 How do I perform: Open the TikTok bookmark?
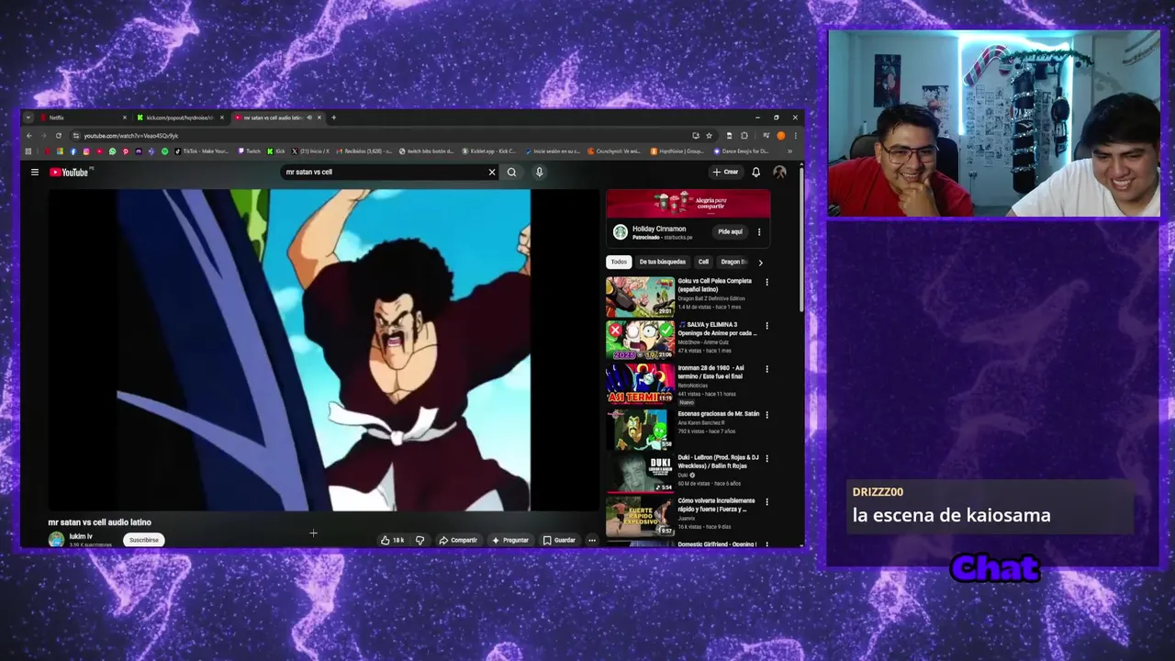[202, 151]
